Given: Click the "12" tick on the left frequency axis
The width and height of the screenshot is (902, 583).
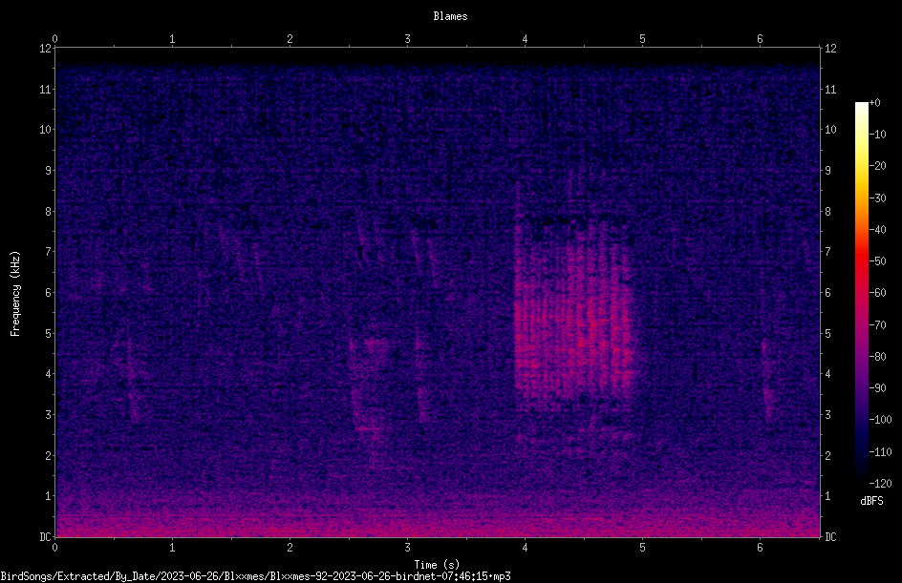Looking at the screenshot, I should pos(46,49).
